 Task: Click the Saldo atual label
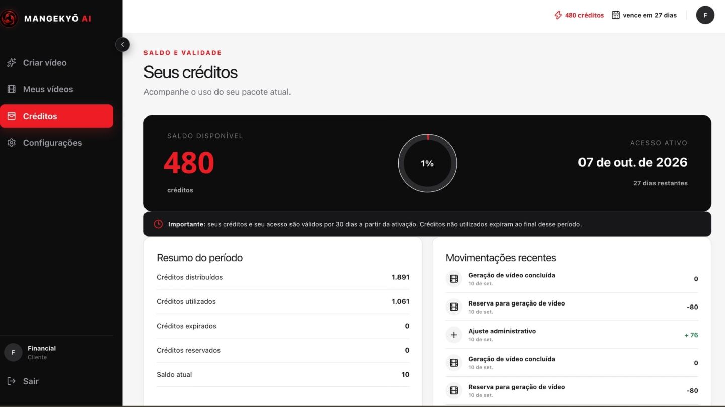174,375
